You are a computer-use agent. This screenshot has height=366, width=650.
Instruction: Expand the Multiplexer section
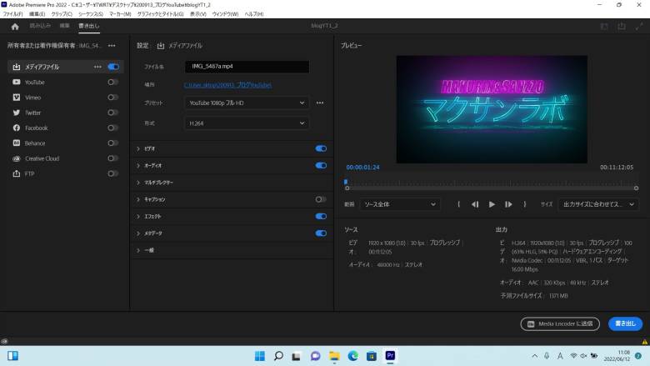138,183
